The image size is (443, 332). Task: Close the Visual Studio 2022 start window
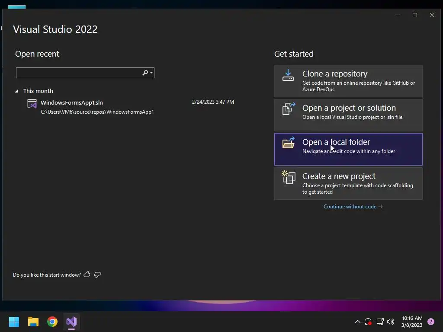tap(432, 15)
